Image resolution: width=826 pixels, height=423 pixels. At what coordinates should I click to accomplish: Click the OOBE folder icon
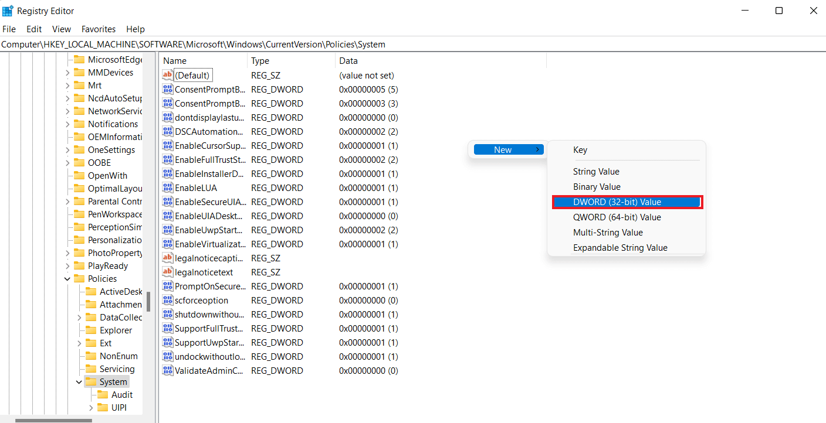(x=79, y=163)
